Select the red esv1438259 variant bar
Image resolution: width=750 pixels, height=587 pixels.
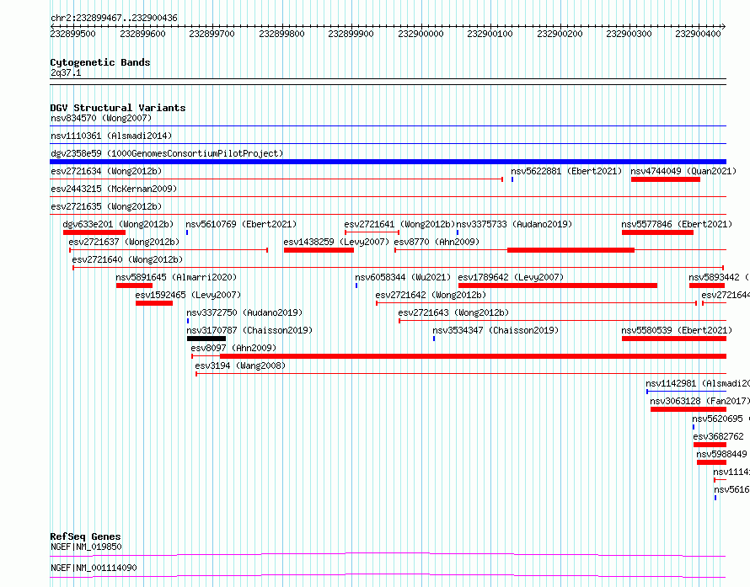tap(319, 250)
